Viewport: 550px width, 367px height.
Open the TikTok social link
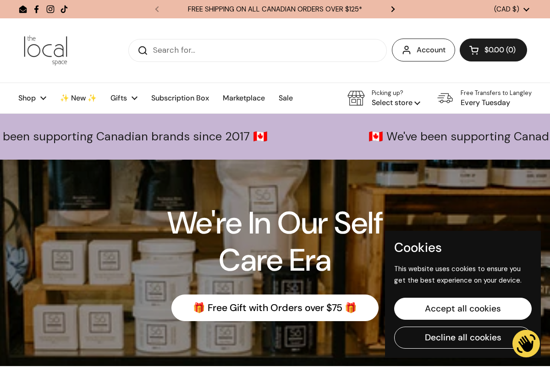64,9
